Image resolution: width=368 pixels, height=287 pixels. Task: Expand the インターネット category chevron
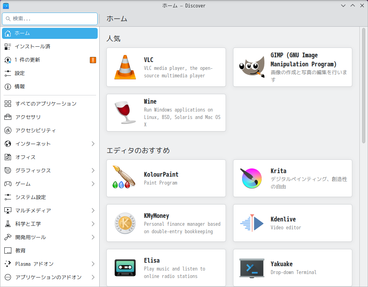point(93,144)
